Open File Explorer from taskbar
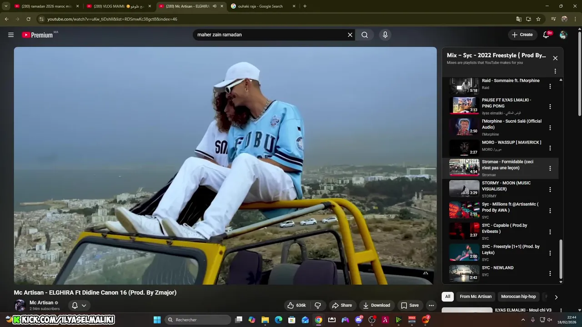Viewport: 582px width, 327px height. 265,320
